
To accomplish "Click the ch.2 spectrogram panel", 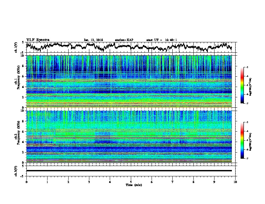I will click(x=129, y=137).
